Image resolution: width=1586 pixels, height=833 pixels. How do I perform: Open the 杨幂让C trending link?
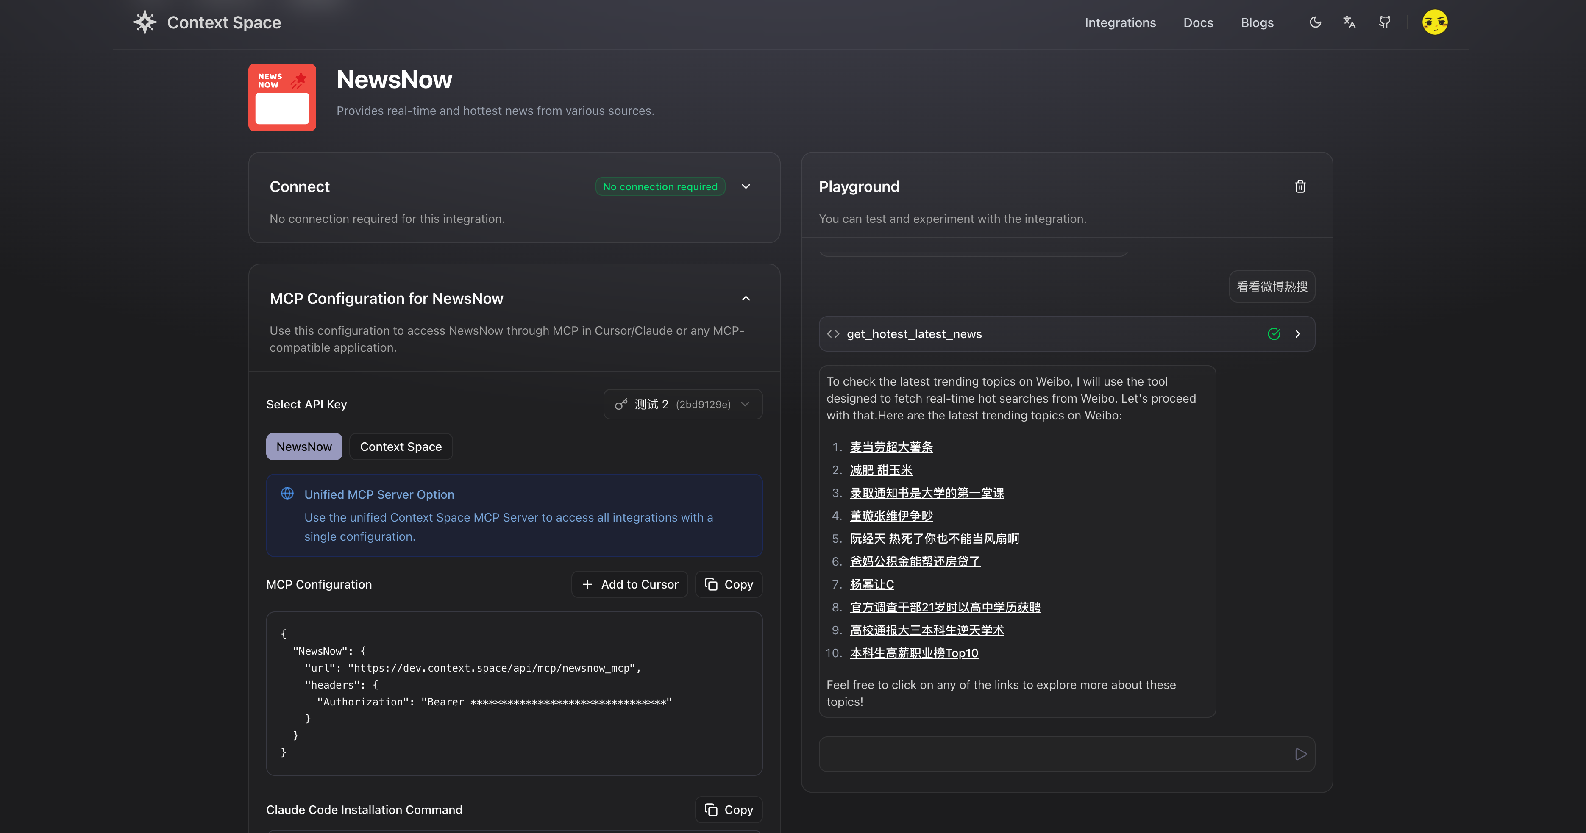click(x=872, y=584)
